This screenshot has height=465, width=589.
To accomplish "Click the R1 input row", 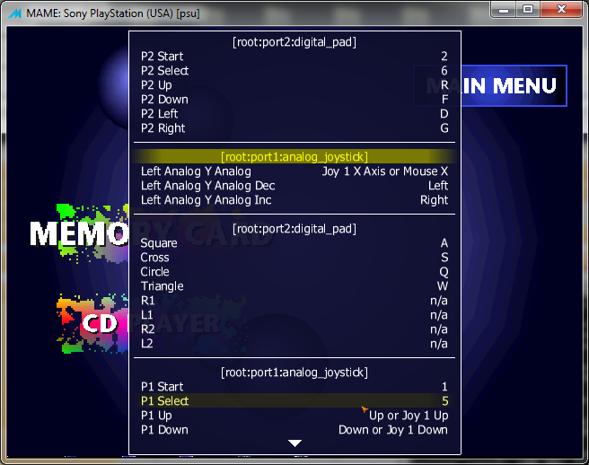I will tap(294, 301).
